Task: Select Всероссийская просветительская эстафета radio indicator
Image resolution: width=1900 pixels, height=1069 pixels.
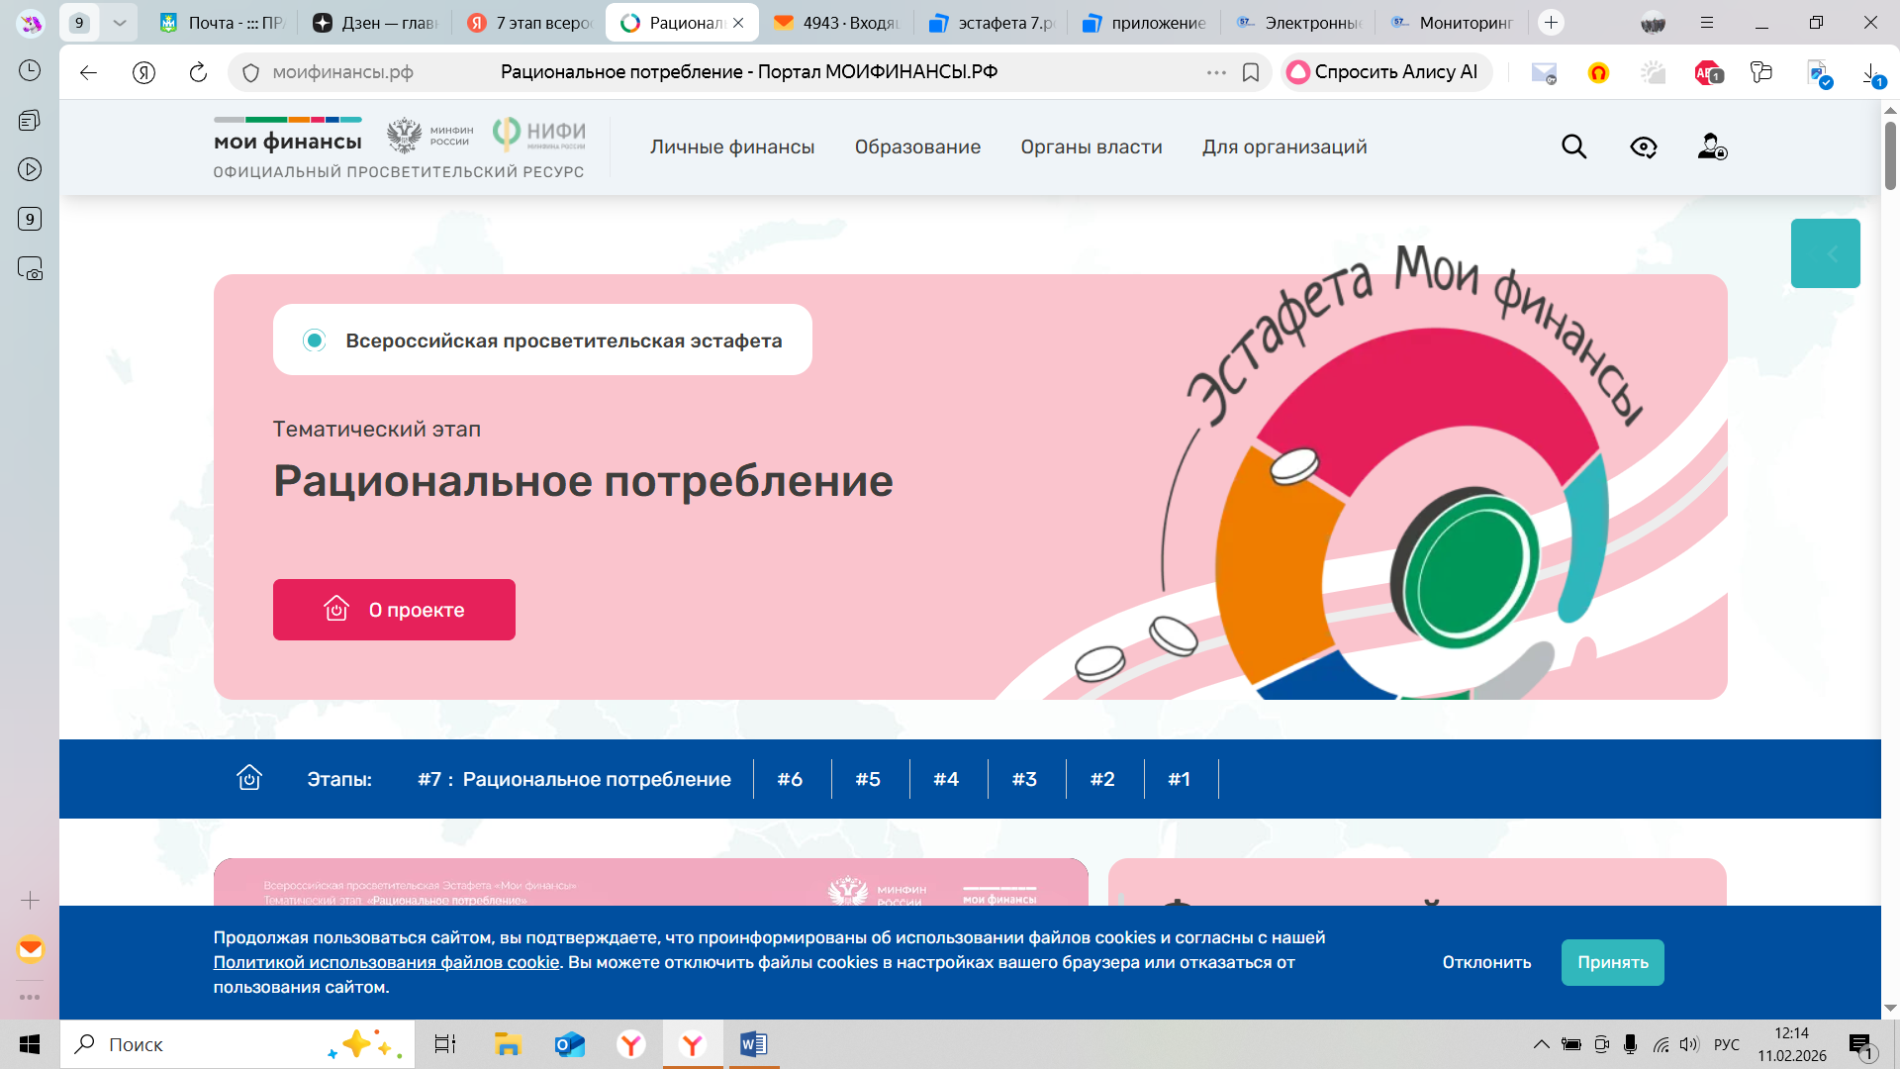Action: 315,340
